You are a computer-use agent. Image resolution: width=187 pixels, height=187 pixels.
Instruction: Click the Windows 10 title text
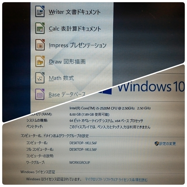point(151,86)
